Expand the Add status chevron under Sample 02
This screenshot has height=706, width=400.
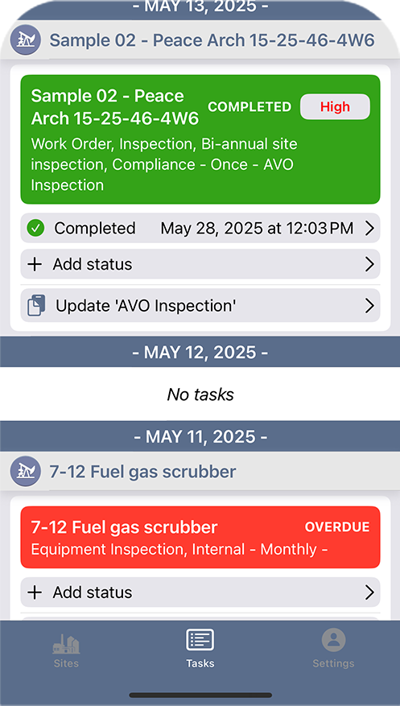pos(369,264)
